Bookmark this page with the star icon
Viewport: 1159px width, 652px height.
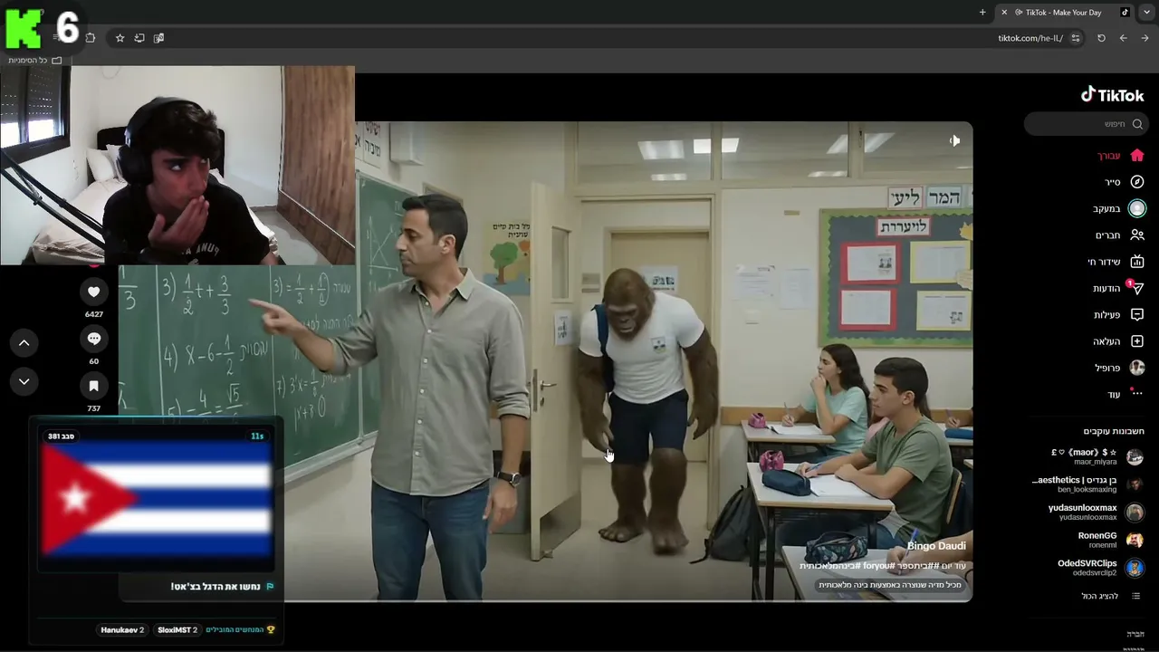pyautogui.click(x=120, y=38)
